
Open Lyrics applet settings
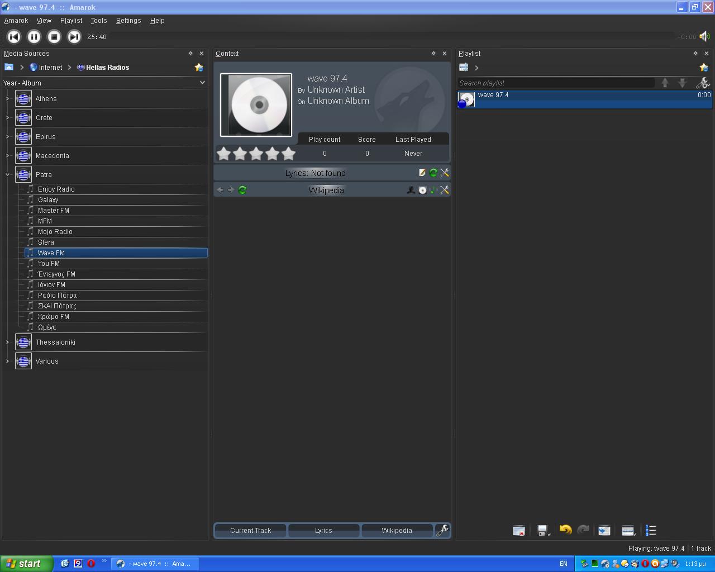pos(445,173)
